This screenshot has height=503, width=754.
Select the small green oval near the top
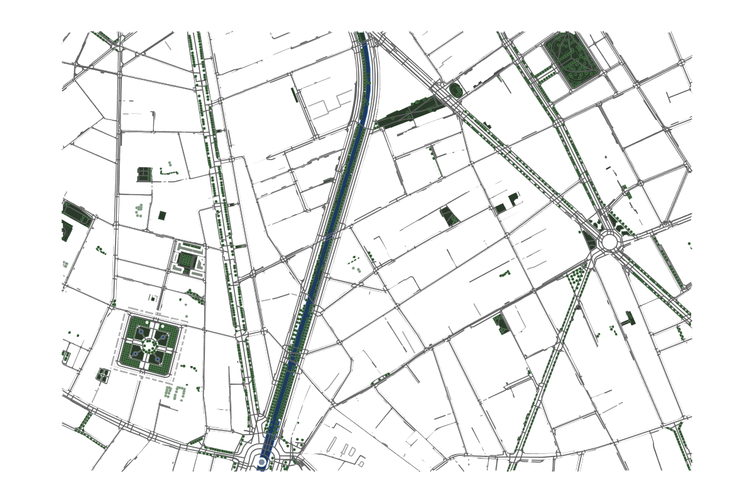coord(456,90)
